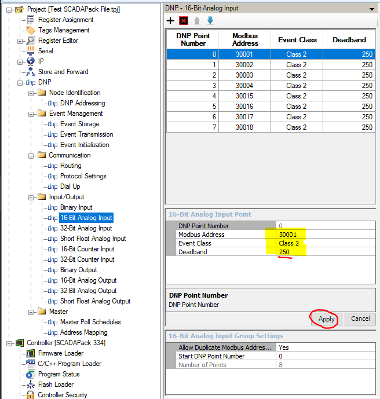Collapse the DNP tree node
380x399 pixels.
(x=20, y=83)
